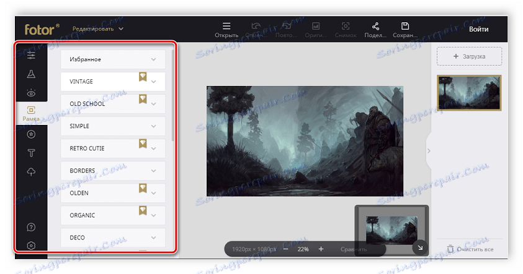Viewport: 523px width, 274px height.
Task: Zoom out with the minus button
Action: click(285, 249)
